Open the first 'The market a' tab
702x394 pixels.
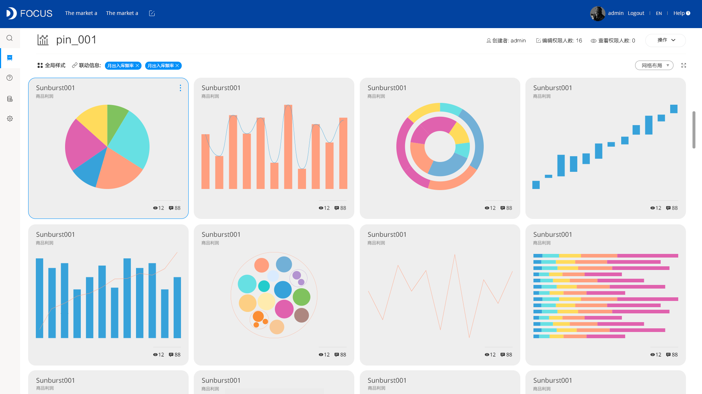coord(81,13)
